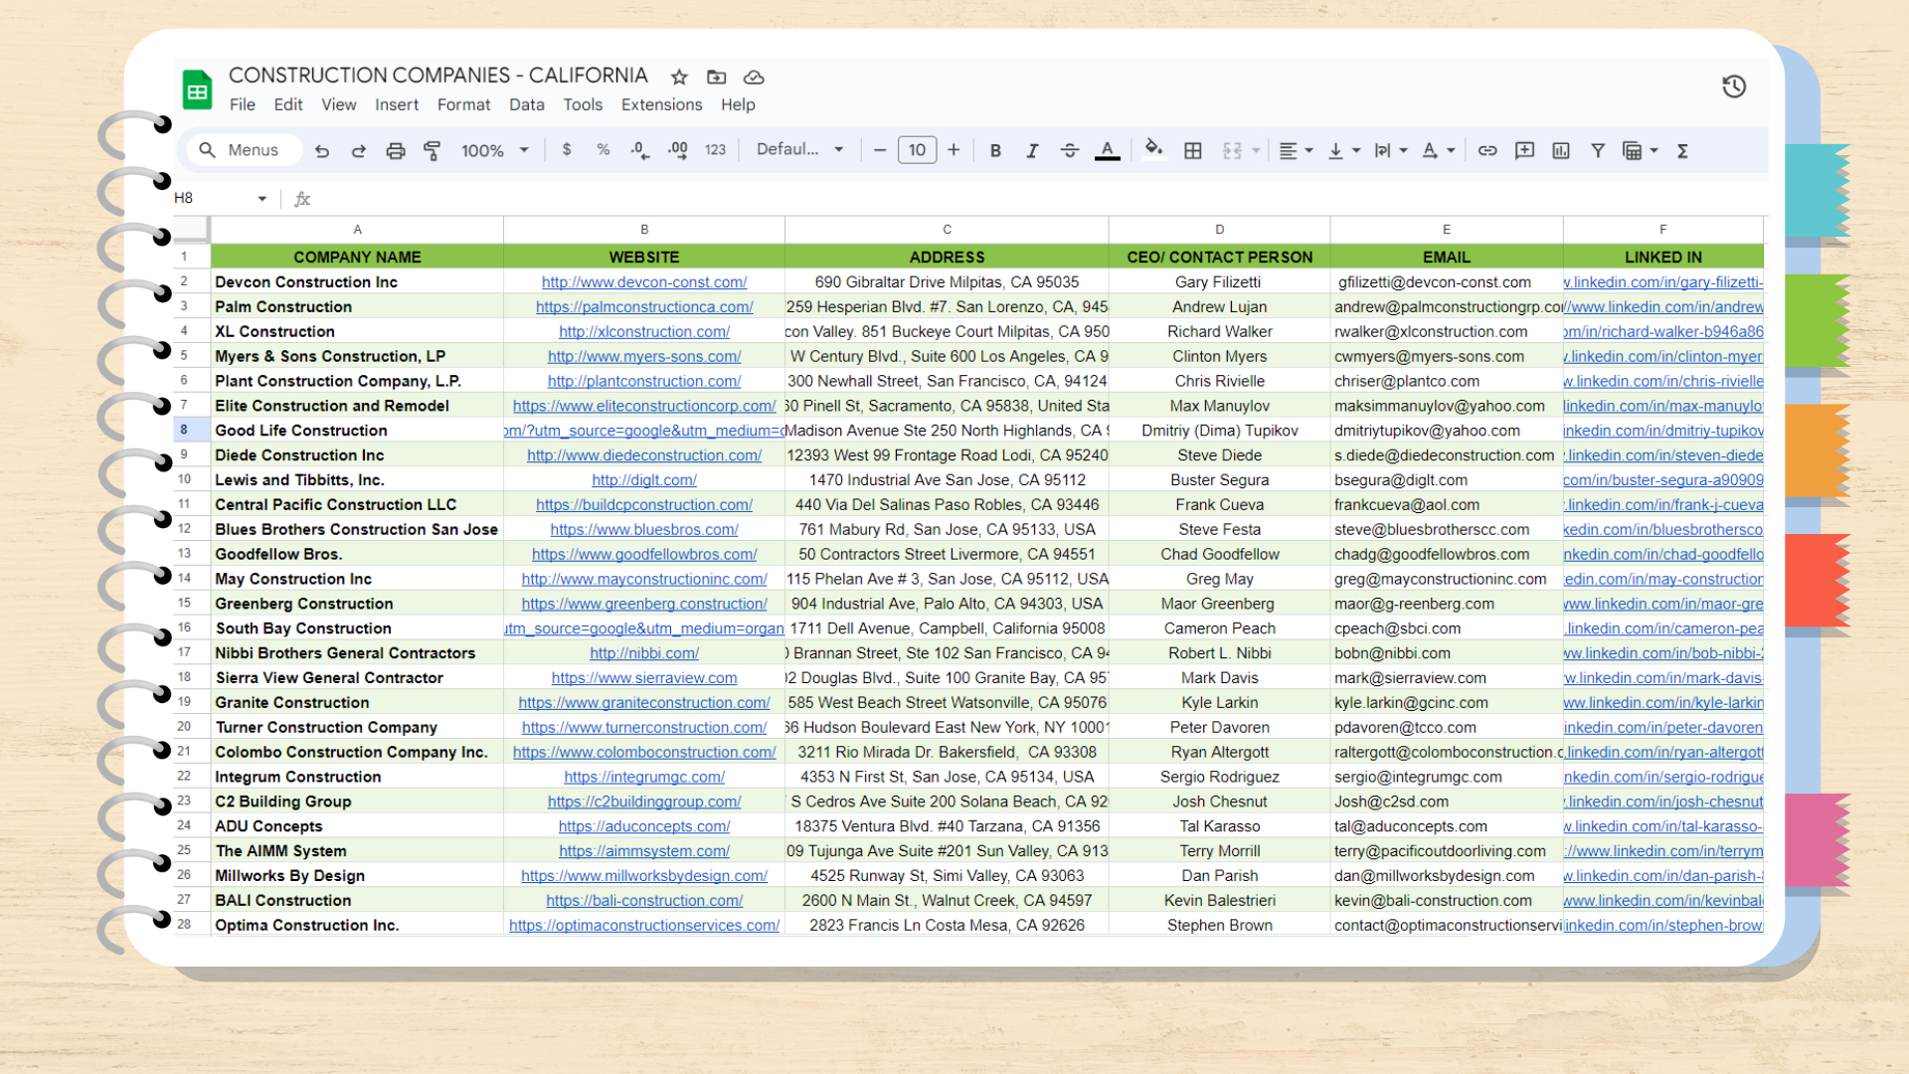Open the fill color picker
Screen dimensions: 1909x1074
[x=1153, y=150]
